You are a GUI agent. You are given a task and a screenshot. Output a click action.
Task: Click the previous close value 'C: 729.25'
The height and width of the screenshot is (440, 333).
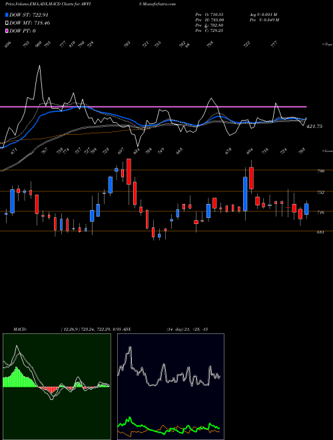(x=213, y=31)
